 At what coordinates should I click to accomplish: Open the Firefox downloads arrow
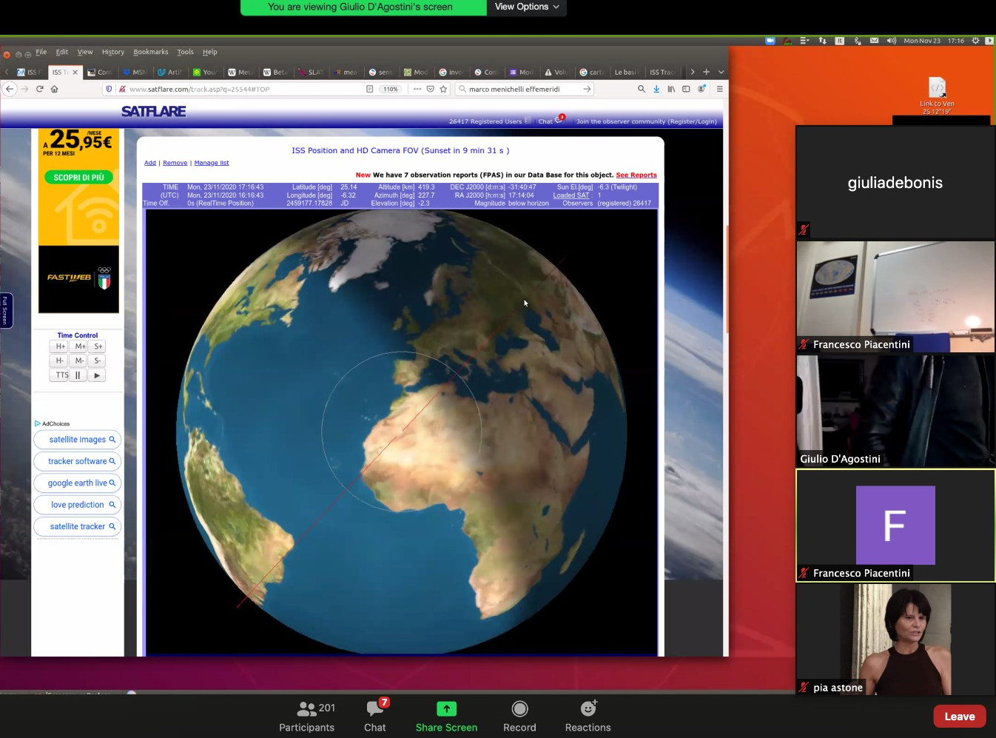click(x=656, y=89)
